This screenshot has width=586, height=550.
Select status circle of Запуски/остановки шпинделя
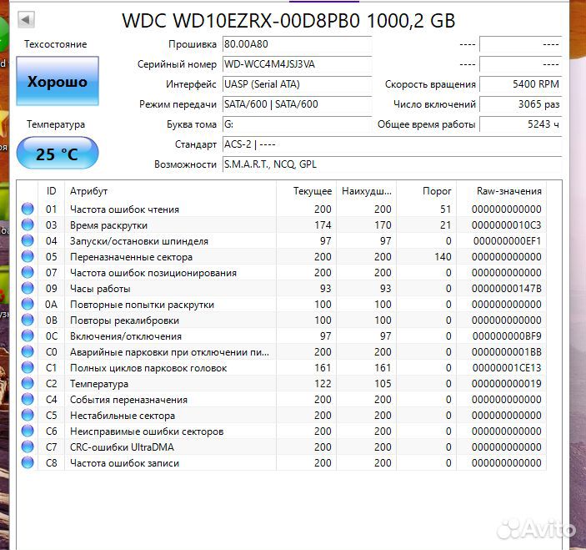pos(28,240)
